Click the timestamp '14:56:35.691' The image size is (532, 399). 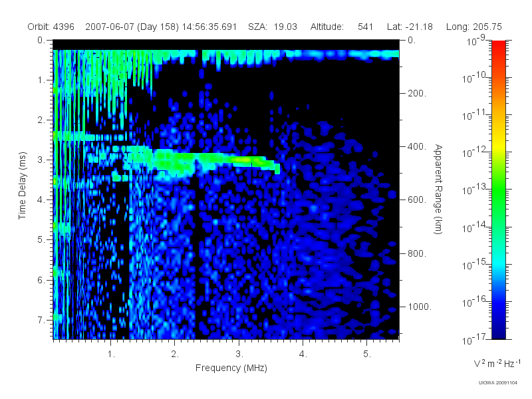click(x=209, y=27)
